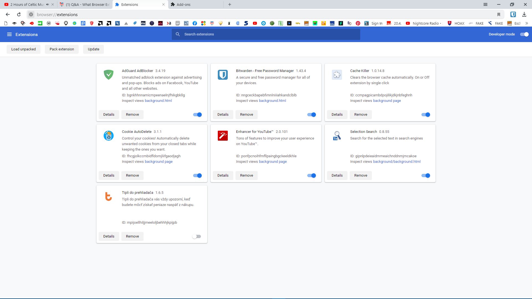Focus the Search extensions field
532x299 pixels.
(x=266, y=34)
